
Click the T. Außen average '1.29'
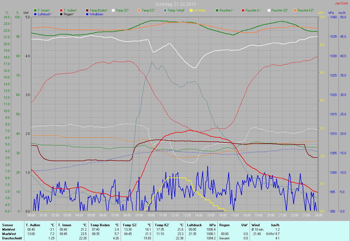pos(51,238)
